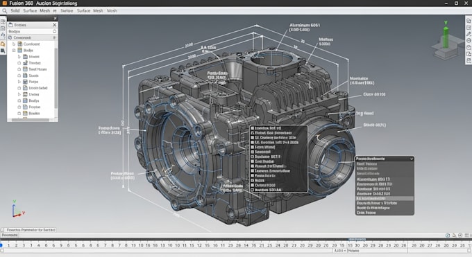The width and height of the screenshot is (472, 257).
Task: Open the Solid tab in the toolbar
Action: click(15, 10)
